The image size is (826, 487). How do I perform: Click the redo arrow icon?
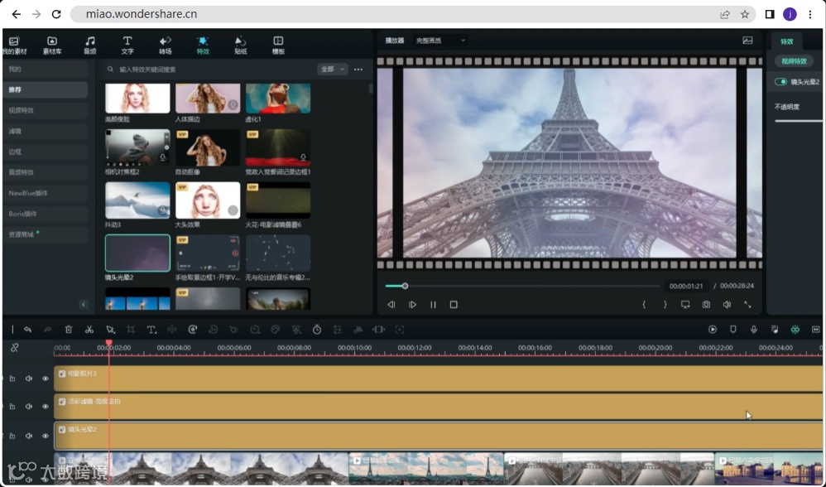[x=48, y=330]
